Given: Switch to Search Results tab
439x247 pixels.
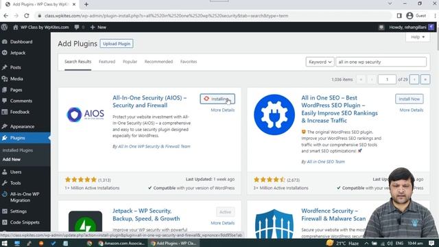Looking at the screenshot, I should (78, 62).
